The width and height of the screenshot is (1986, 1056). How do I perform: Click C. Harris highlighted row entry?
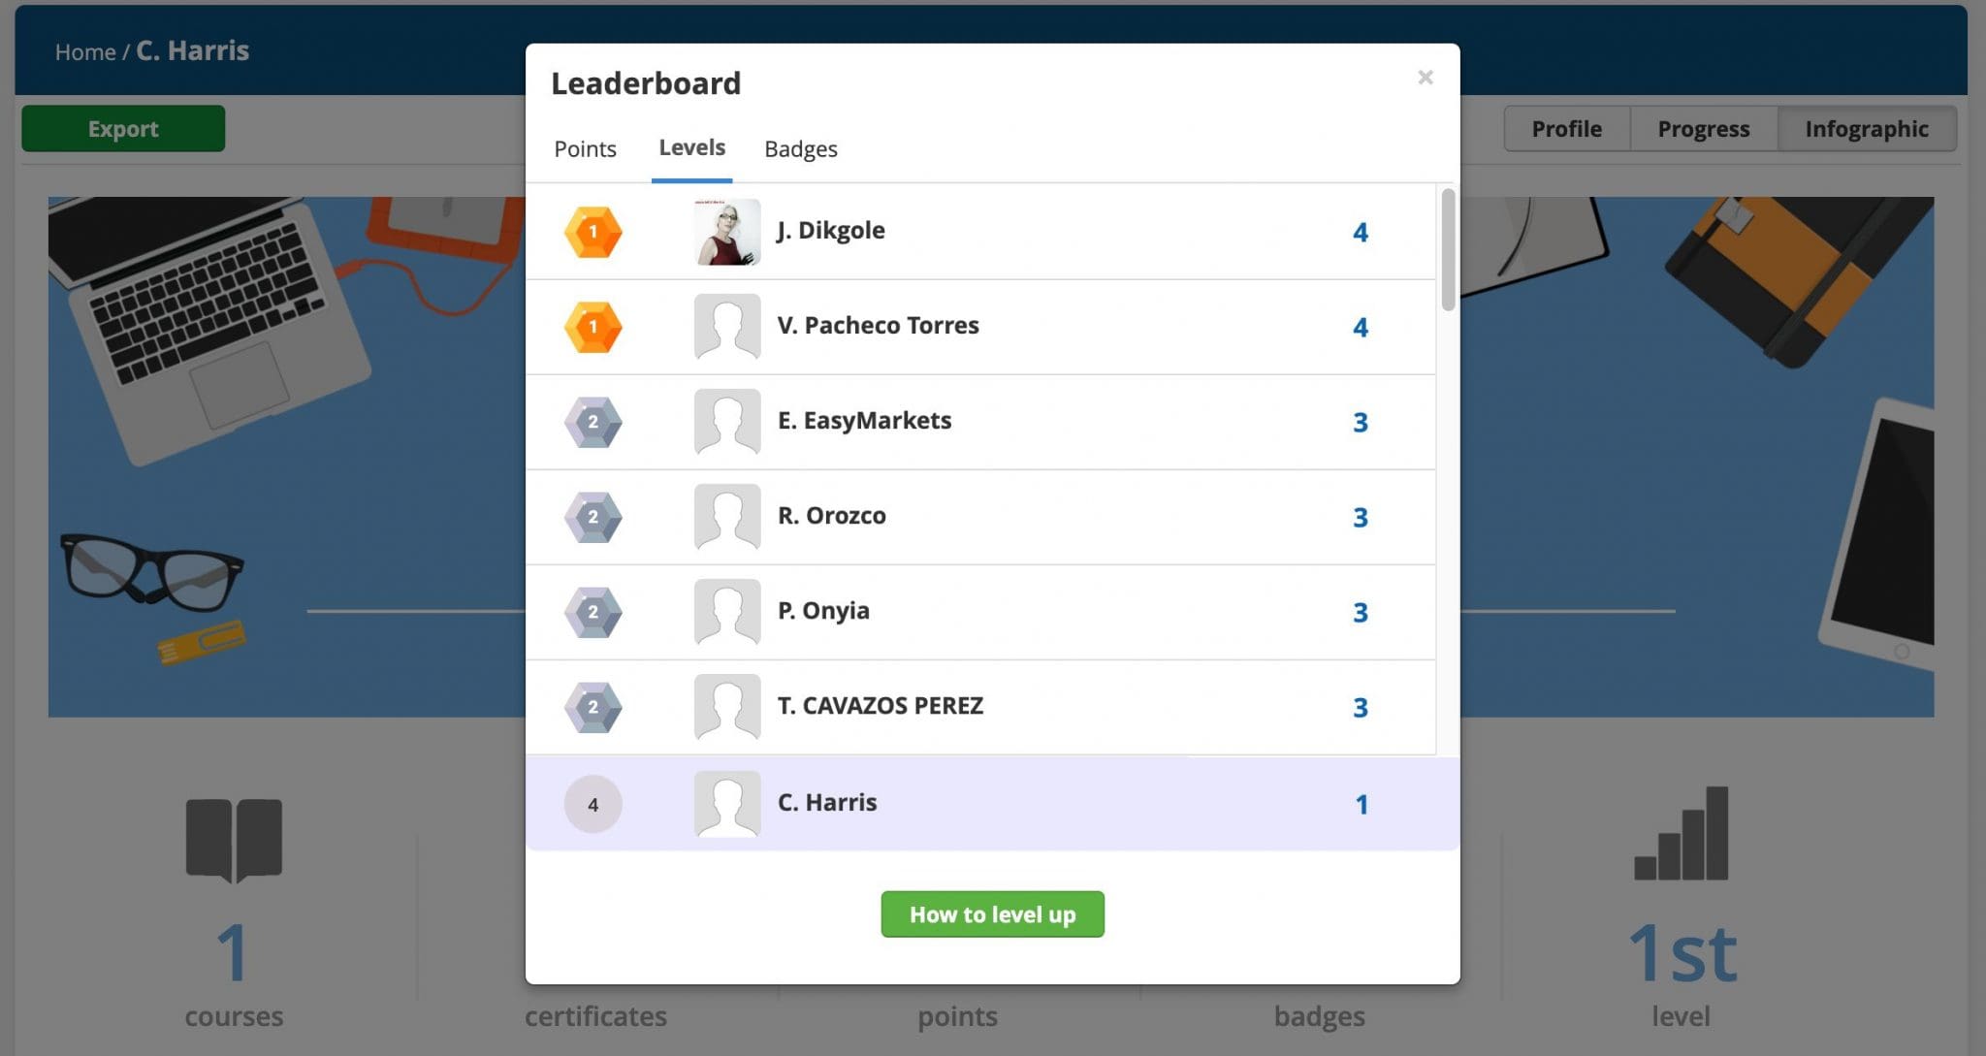pos(993,801)
